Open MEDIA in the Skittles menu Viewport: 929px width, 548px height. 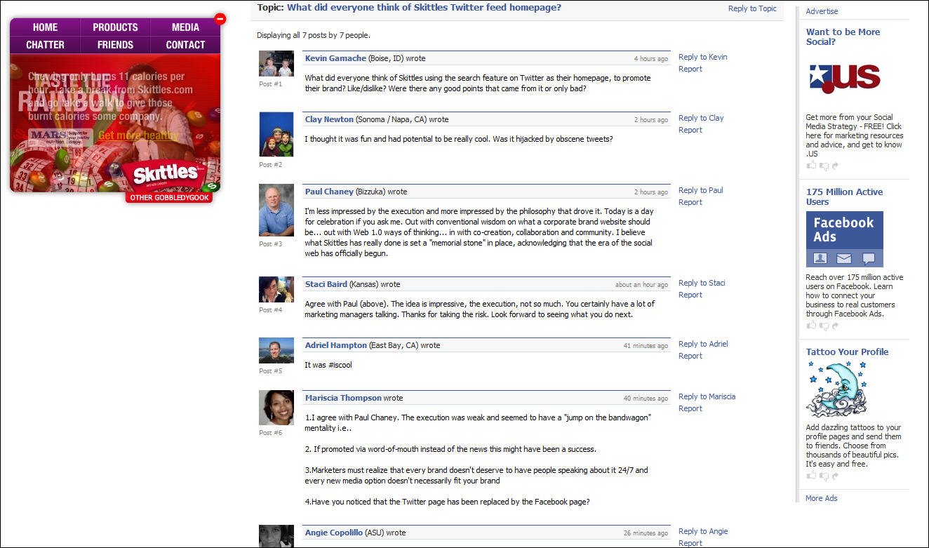tap(185, 27)
